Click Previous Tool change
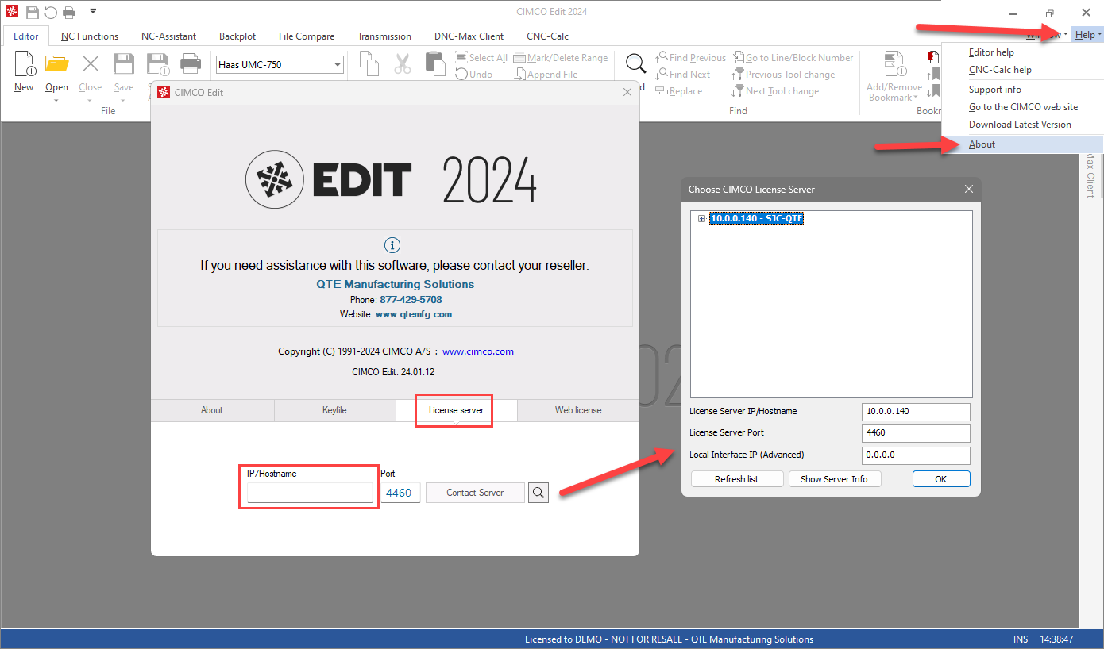The width and height of the screenshot is (1104, 649). point(784,75)
